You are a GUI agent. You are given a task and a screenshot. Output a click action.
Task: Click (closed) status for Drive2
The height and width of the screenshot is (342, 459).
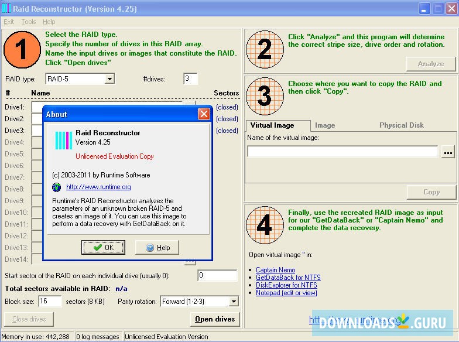[227, 119]
